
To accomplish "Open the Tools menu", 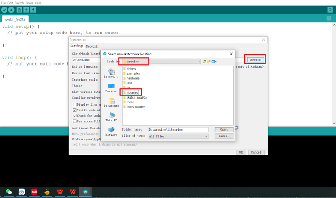I will pos(29,3).
